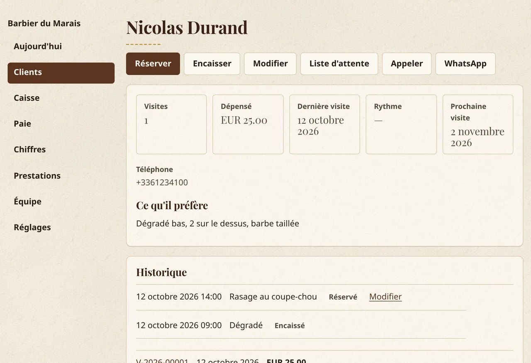This screenshot has height=363, width=531.
Task: Click the preference note Dégradé bas text
Action: pyautogui.click(x=217, y=224)
